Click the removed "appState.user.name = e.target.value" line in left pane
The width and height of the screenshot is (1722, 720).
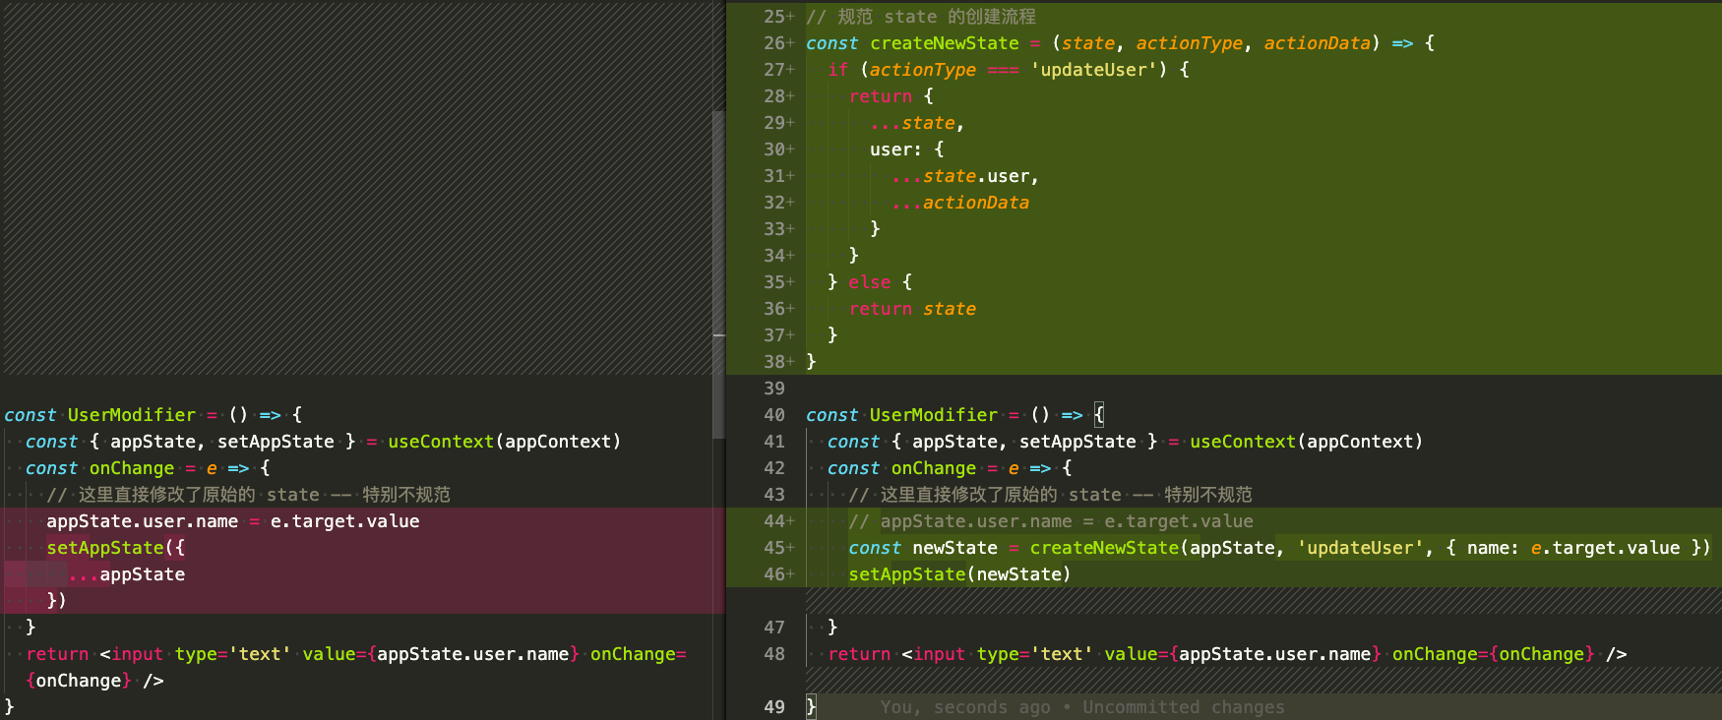[x=232, y=521]
